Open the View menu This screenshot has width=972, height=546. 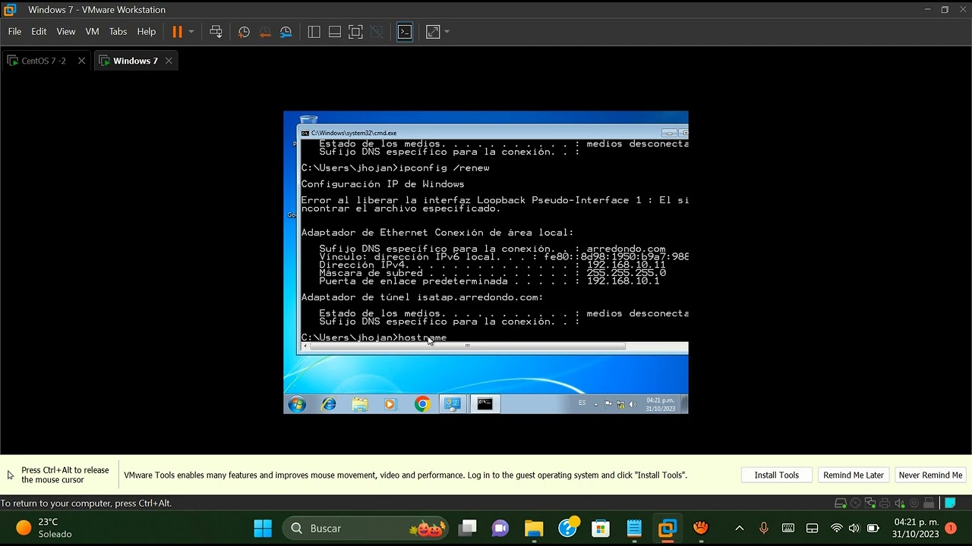(x=66, y=32)
